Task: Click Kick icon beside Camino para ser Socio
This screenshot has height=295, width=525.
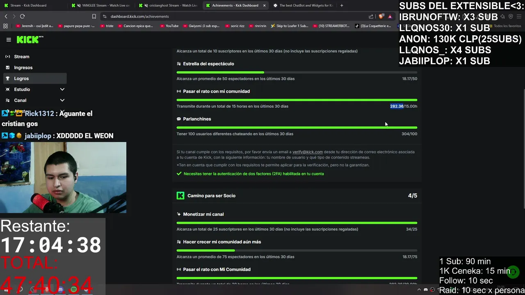Action: coord(180,195)
